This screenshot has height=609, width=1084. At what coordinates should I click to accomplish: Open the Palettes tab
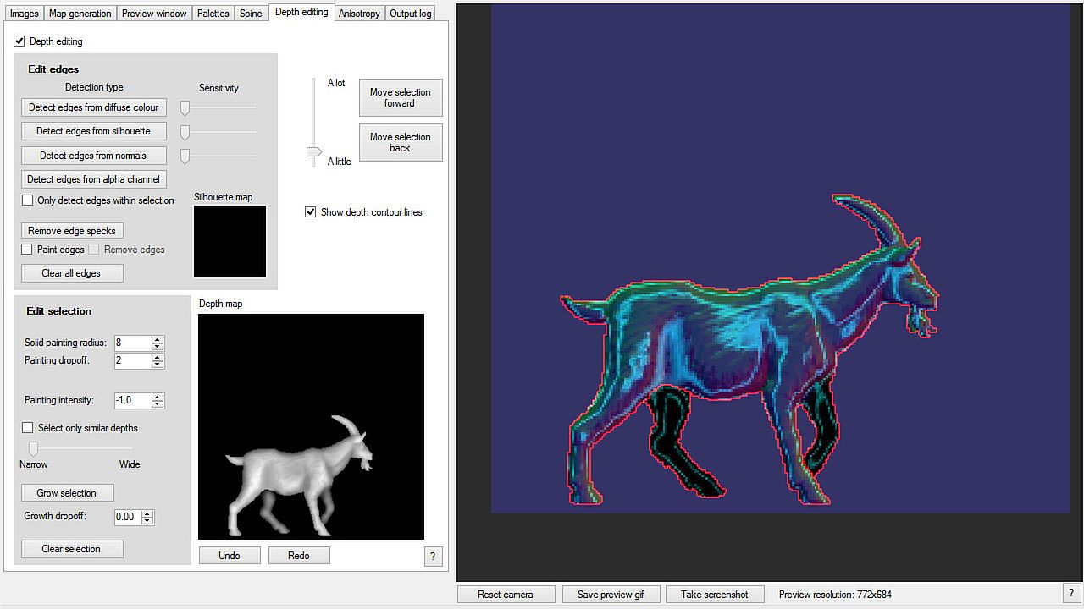213,14
